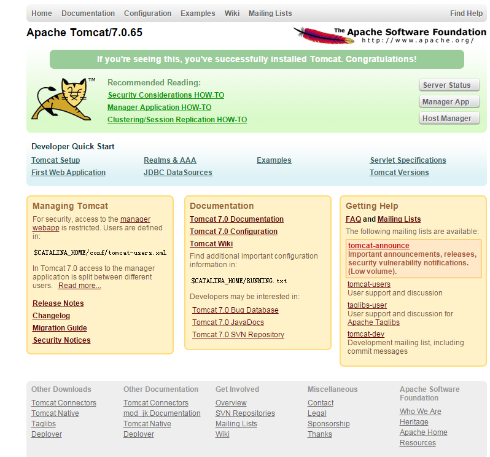Screen dimensions: 490x457
Task: Open Servlet Specifications link
Action: (x=408, y=160)
